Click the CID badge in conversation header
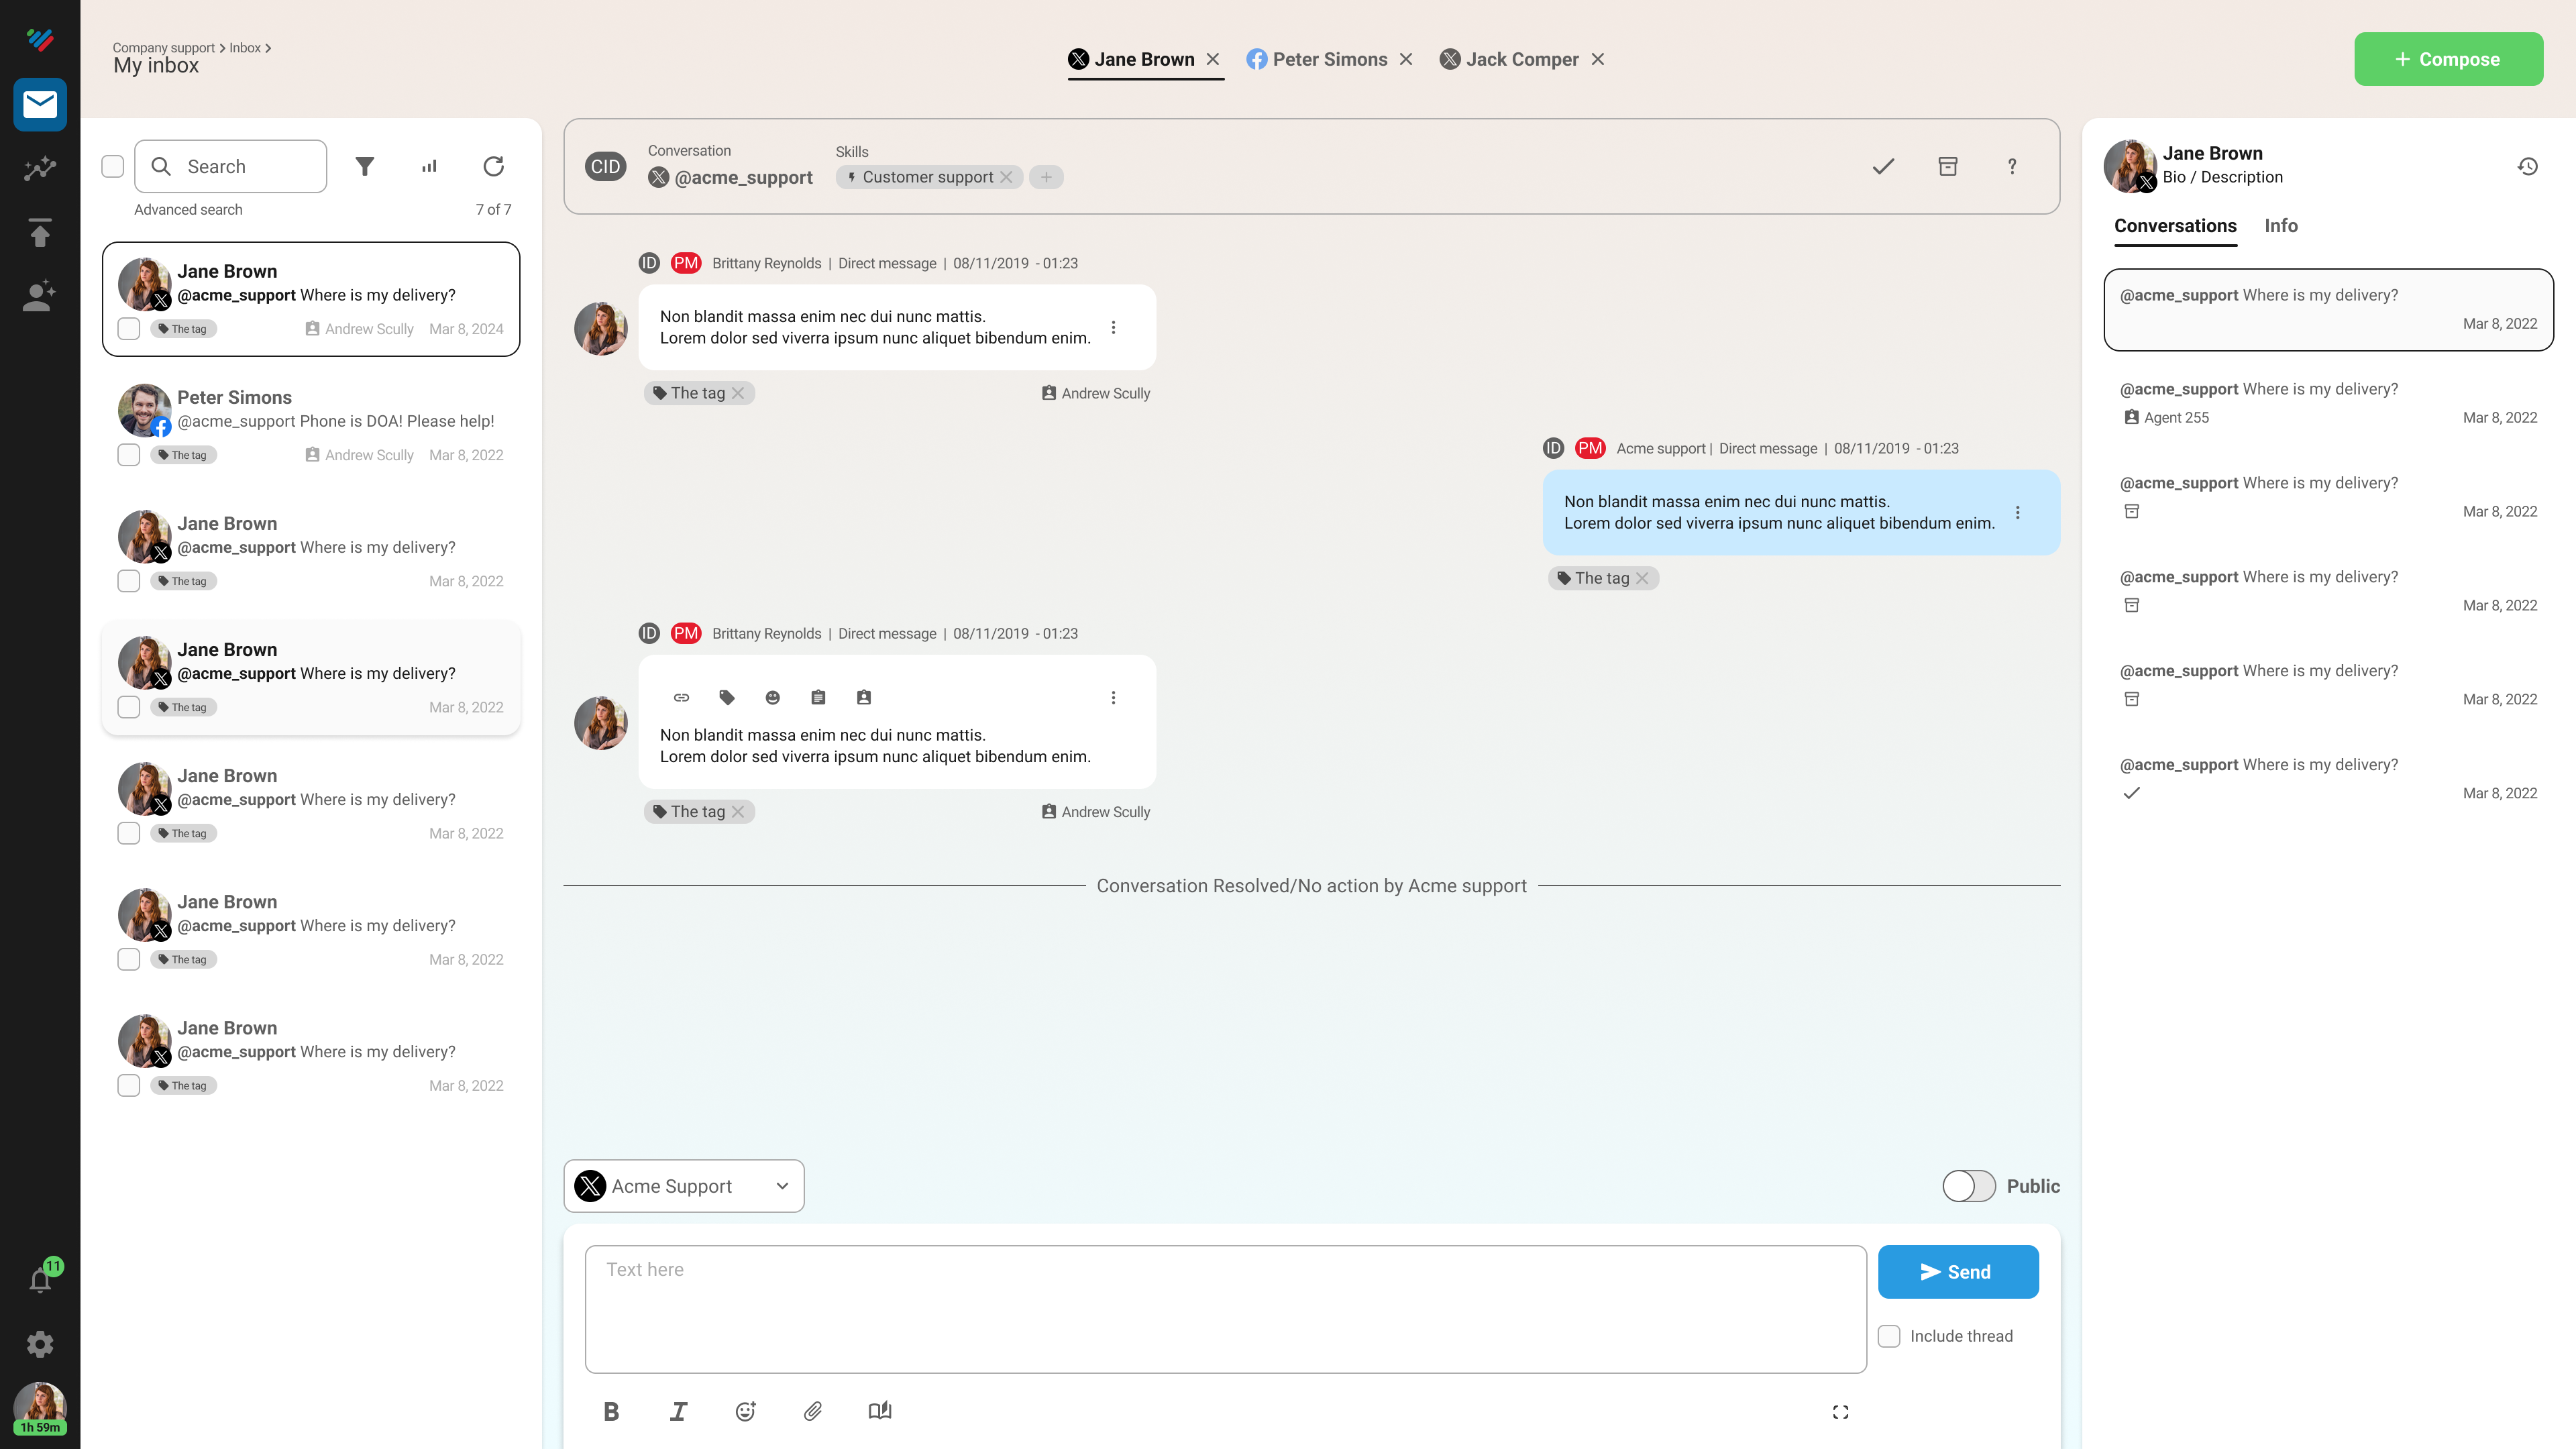The image size is (2576, 1449). tap(606, 166)
